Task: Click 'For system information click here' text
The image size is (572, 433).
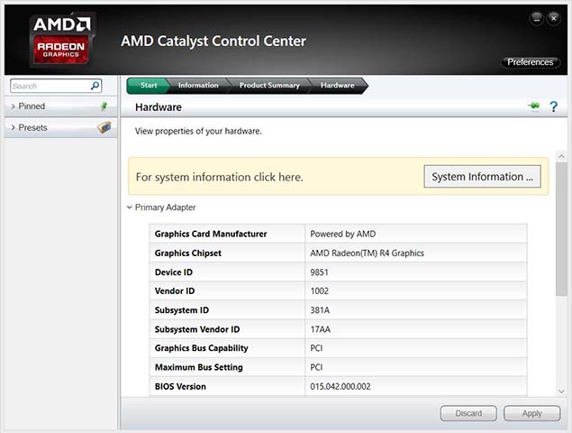Action: (x=219, y=177)
